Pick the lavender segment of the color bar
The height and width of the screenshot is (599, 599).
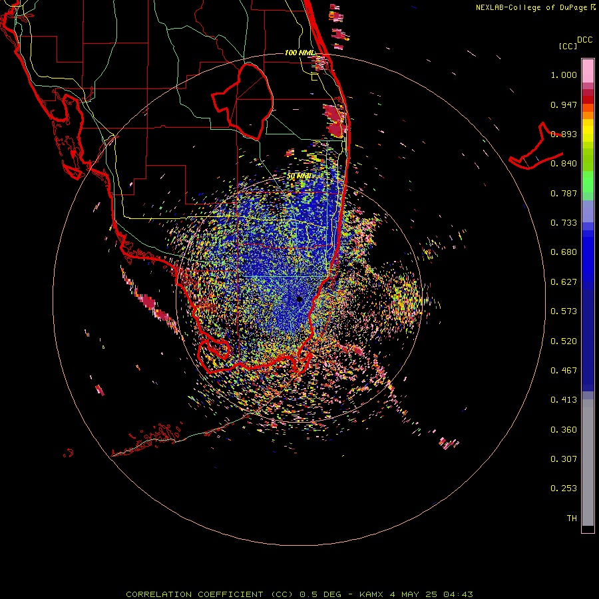point(588,212)
